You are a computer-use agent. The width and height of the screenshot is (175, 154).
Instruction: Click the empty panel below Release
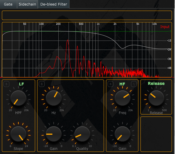[156, 134]
